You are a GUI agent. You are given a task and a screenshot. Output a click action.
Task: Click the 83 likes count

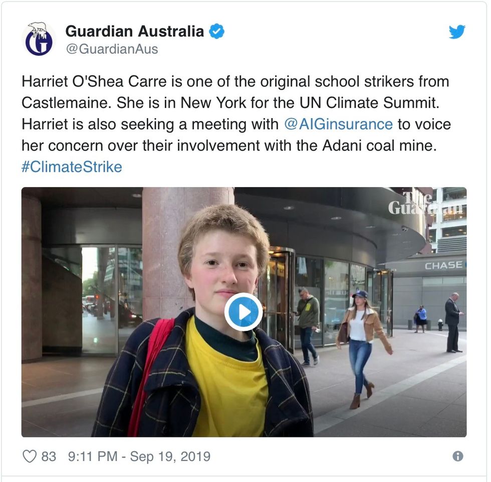[49, 456]
